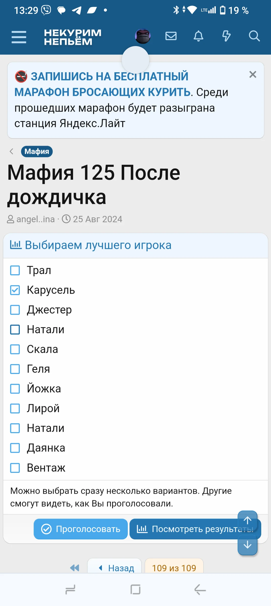Open the private messages envelope icon
Image resolution: width=271 pixels, height=606 pixels.
(x=171, y=36)
